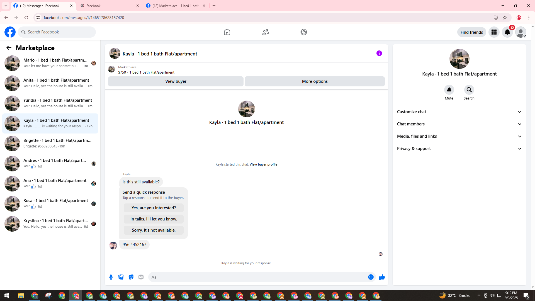Choose a sticker from the sticker icon
The image size is (535, 301).
click(x=131, y=277)
